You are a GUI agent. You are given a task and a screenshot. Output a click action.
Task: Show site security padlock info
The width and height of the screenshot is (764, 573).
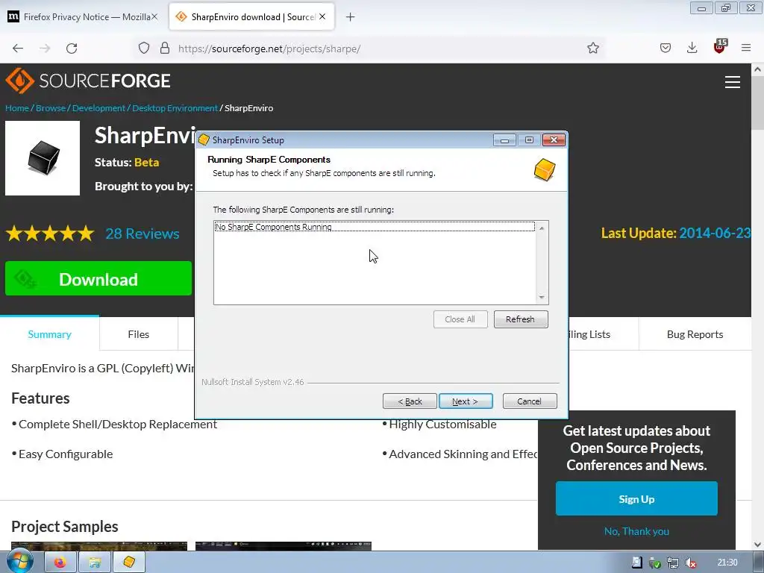click(165, 48)
